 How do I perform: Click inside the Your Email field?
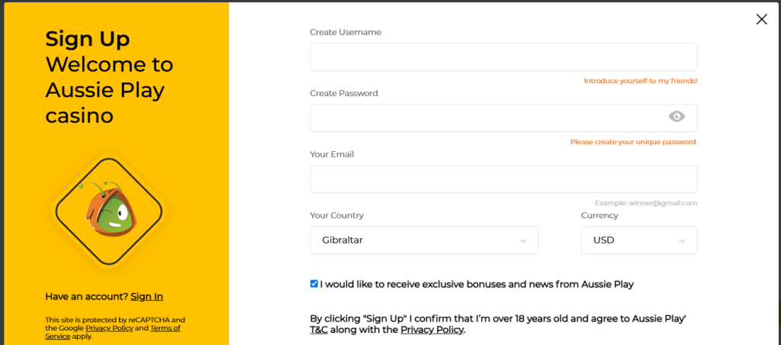(x=503, y=179)
